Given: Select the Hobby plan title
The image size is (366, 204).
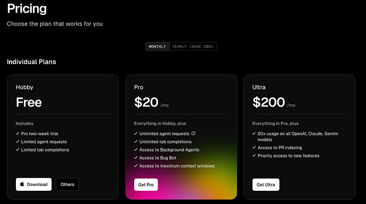Looking at the screenshot, I should tap(24, 87).
